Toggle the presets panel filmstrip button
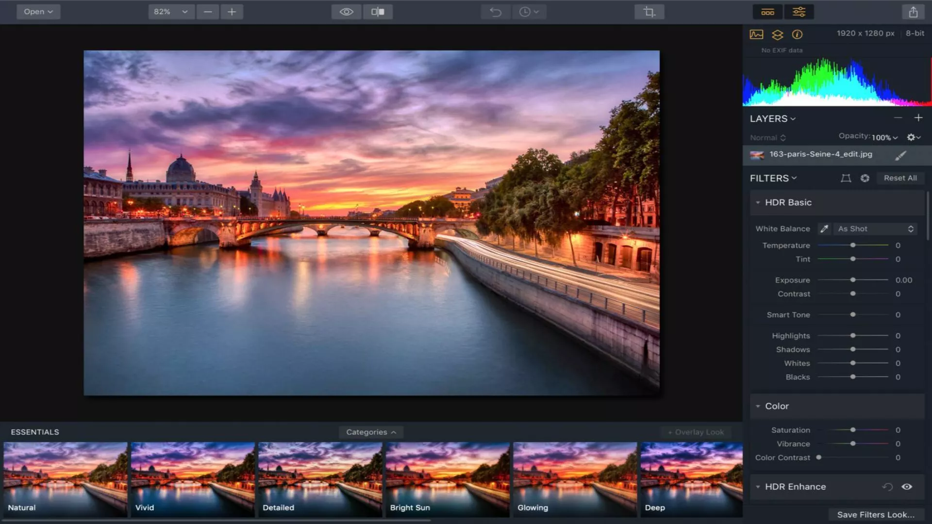The image size is (932, 524). 767,12
